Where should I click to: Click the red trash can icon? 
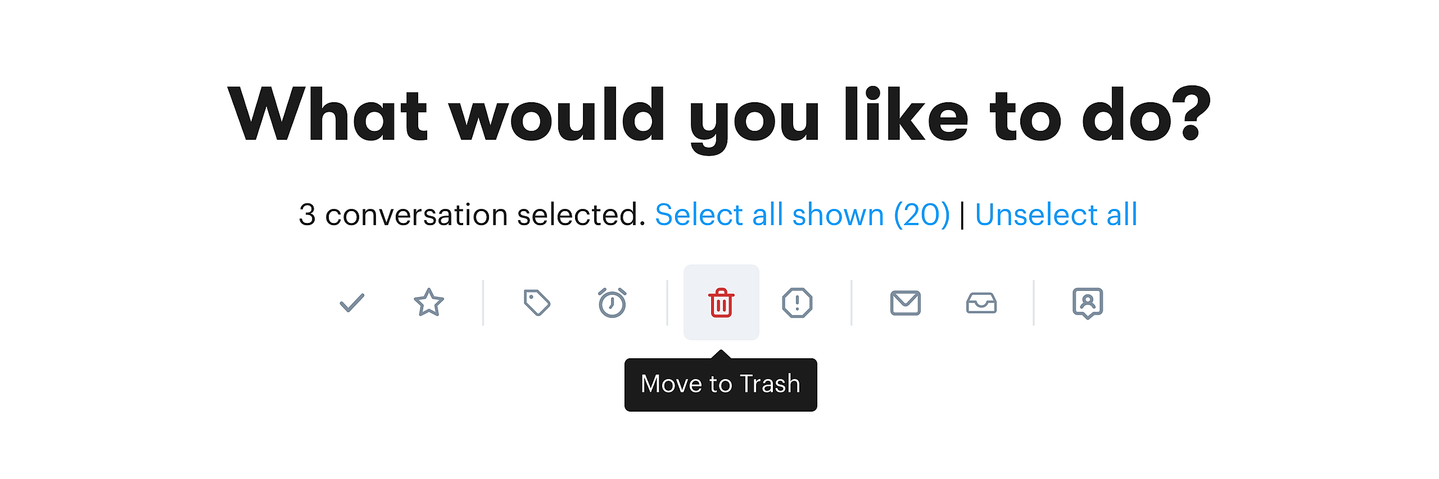[x=721, y=303]
